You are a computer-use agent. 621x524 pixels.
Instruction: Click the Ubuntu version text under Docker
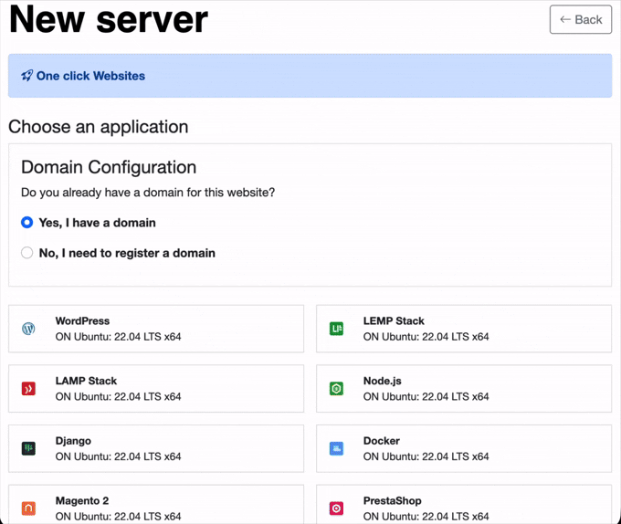click(426, 456)
